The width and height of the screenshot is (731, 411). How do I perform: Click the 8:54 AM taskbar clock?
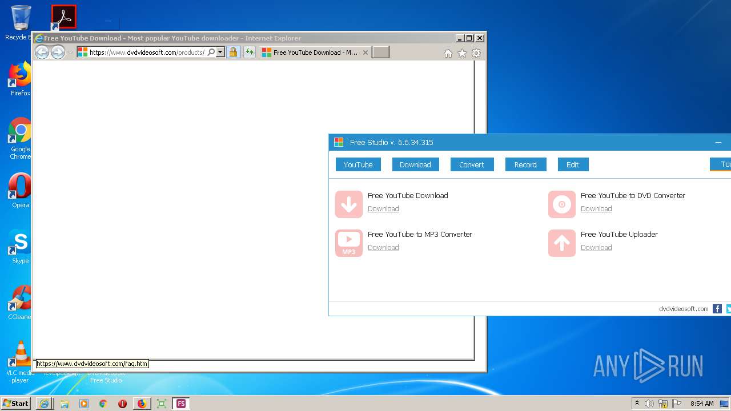point(702,404)
